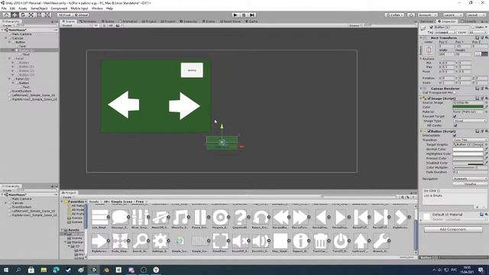The width and height of the screenshot is (489, 275).
Task: Select the fast-forward double-arrow icon asset
Action: pyautogui.click(x=300, y=217)
